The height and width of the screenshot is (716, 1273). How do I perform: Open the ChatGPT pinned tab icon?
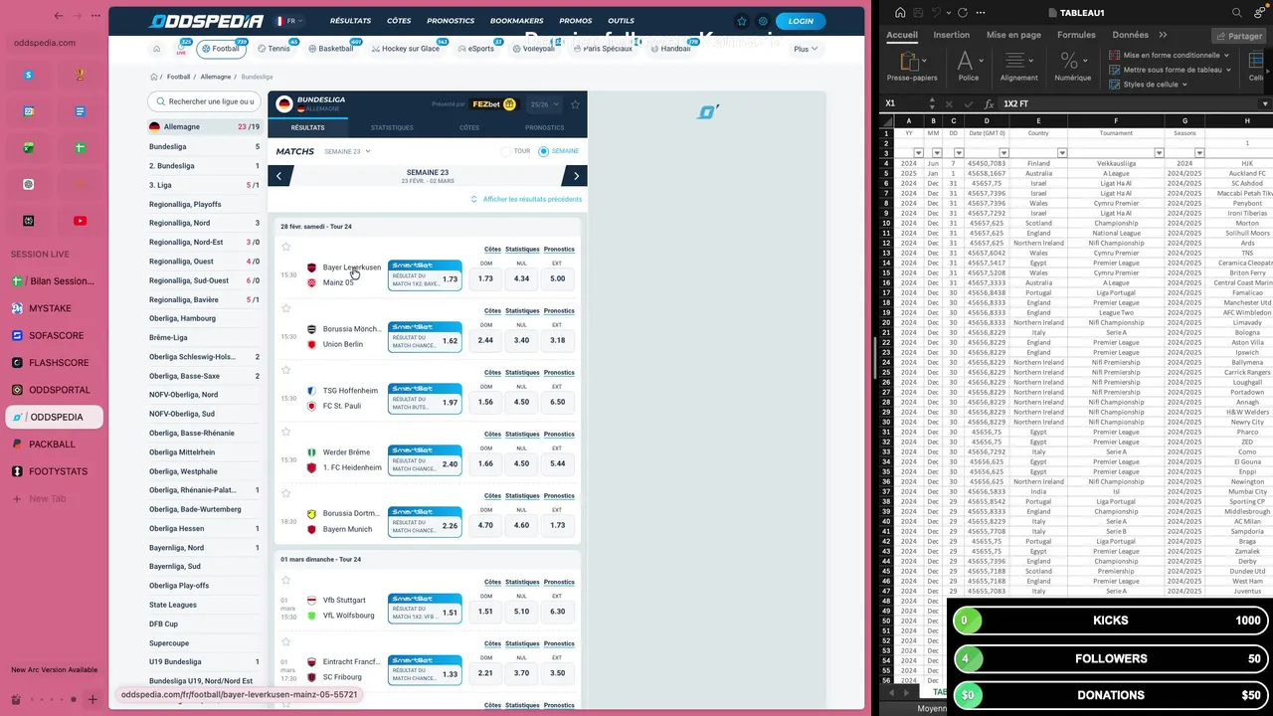[29, 184]
